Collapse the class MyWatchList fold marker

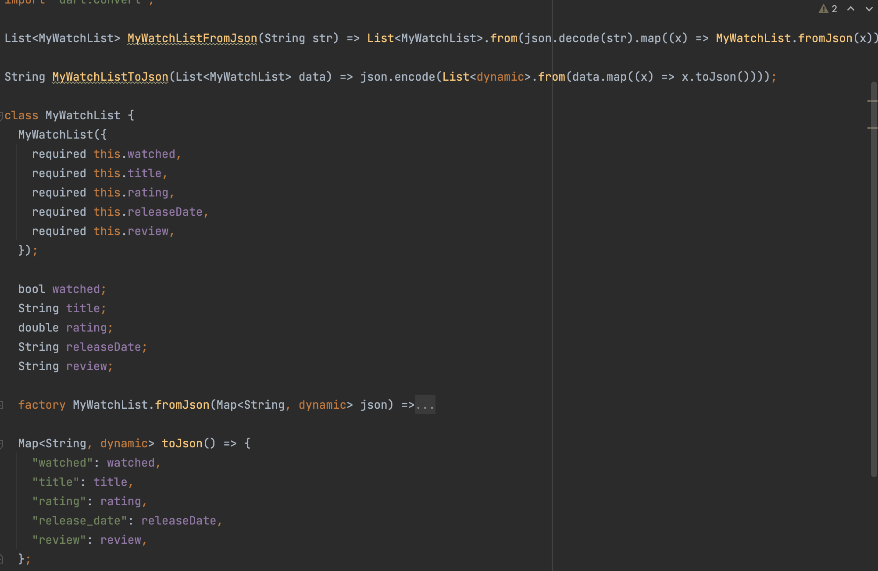[2, 116]
